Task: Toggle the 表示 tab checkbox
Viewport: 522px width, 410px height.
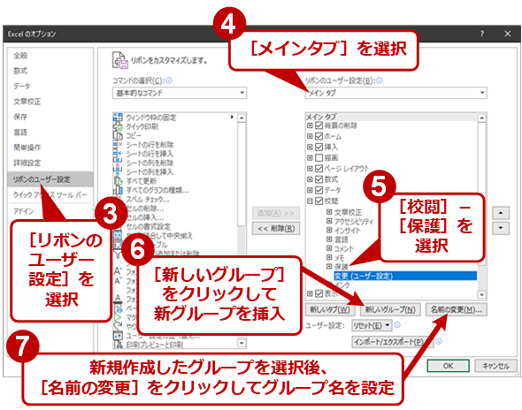Action: coord(319,293)
